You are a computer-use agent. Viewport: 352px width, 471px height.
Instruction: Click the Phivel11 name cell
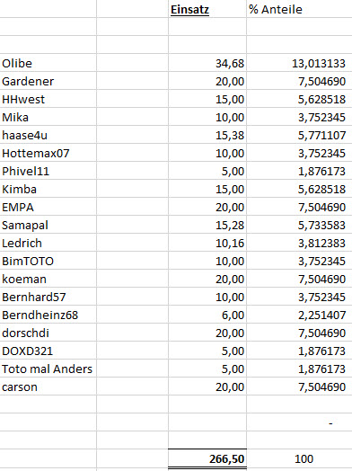48,171
